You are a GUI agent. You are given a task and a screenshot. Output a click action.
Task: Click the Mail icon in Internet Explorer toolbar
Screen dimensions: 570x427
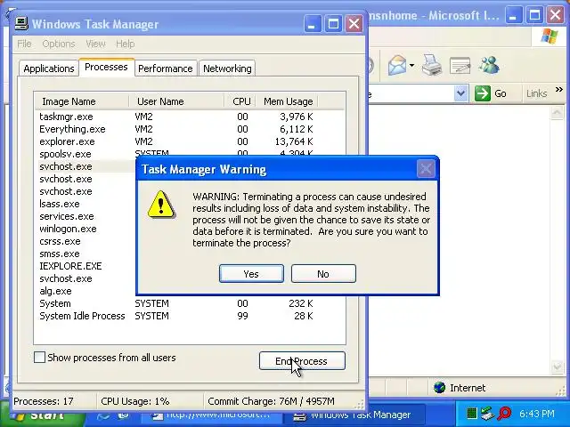pos(397,65)
